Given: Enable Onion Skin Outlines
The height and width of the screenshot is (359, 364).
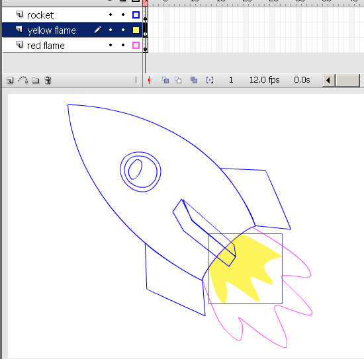Looking at the screenshot, I should (x=178, y=80).
